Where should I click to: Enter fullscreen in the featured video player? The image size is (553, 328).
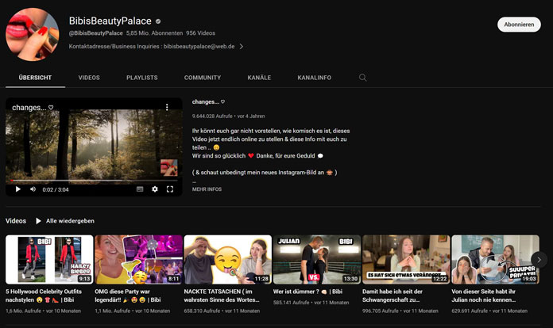(170, 189)
